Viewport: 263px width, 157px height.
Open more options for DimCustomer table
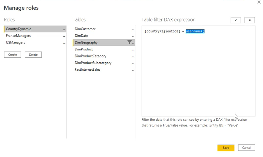pos(133,29)
